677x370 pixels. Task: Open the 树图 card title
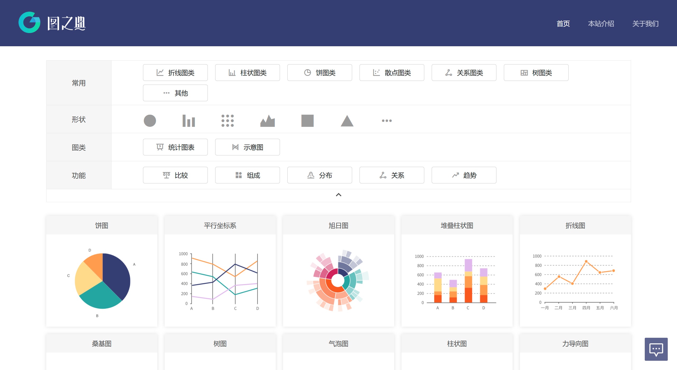click(220, 344)
